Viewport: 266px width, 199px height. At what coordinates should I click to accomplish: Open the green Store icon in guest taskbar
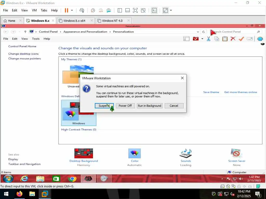point(56,179)
